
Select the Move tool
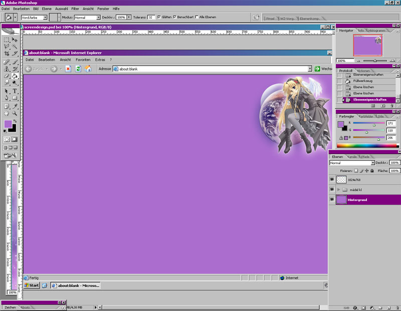point(15,40)
